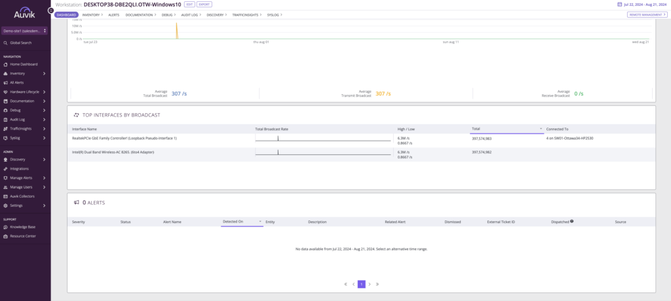
Task: Open Remote Management button
Action: pyautogui.click(x=647, y=14)
